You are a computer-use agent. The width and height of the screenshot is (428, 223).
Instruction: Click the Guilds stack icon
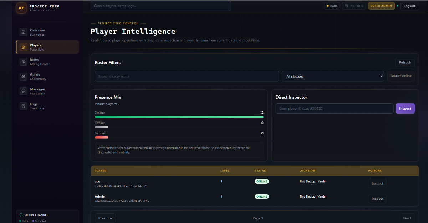pyautogui.click(x=23, y=77)
